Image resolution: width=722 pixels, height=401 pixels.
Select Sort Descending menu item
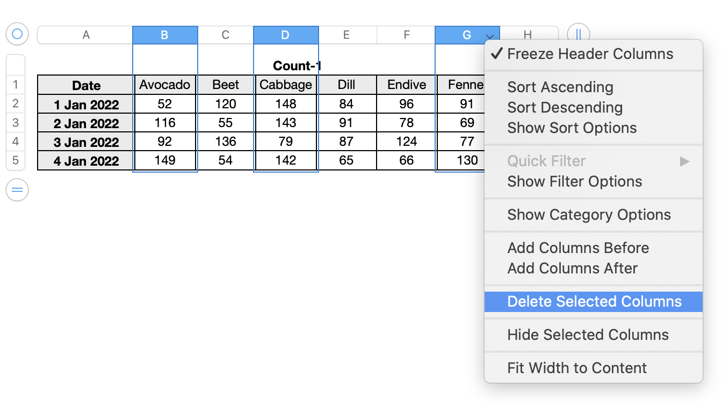tap(565, 108)
